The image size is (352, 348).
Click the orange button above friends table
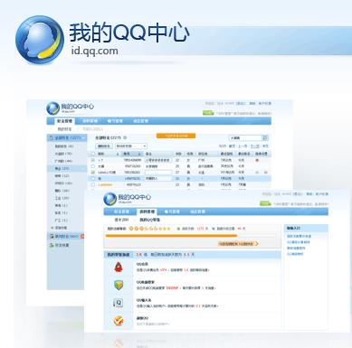[176, 136]
